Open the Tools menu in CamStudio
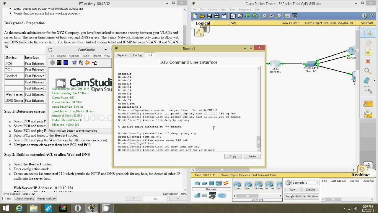This screenshot has height=213, width=378. (x=86, y=56)
